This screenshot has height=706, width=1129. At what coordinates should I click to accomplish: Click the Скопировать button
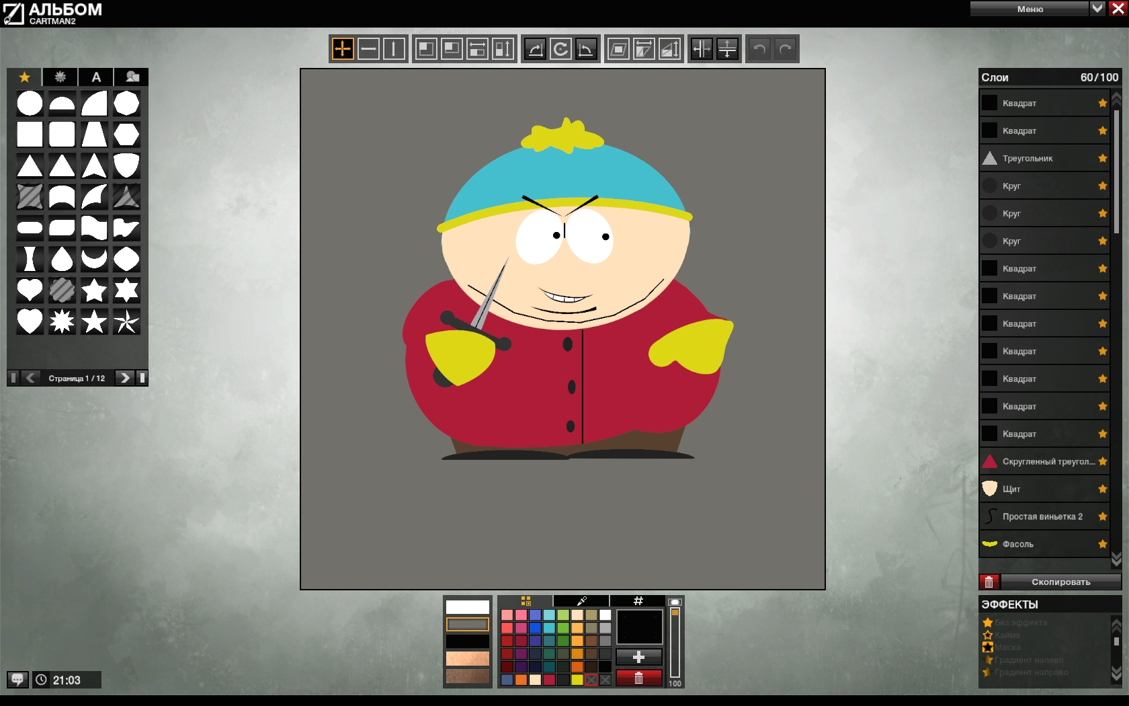(1061, 582)
